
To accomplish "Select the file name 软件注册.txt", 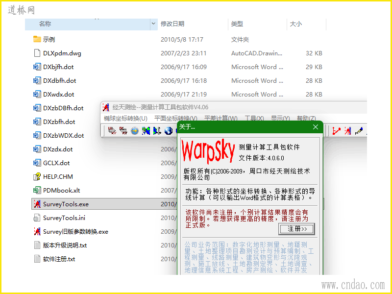I will click(59, 259).
